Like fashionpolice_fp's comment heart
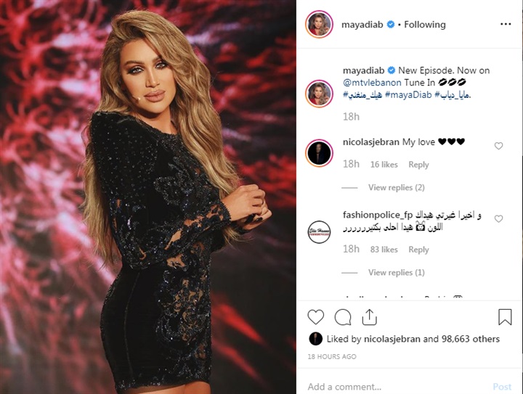Screen dimensions: 523x394 pos(498,219)
